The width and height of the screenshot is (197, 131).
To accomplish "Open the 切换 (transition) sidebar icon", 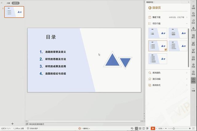I will (x=193, y=14).
